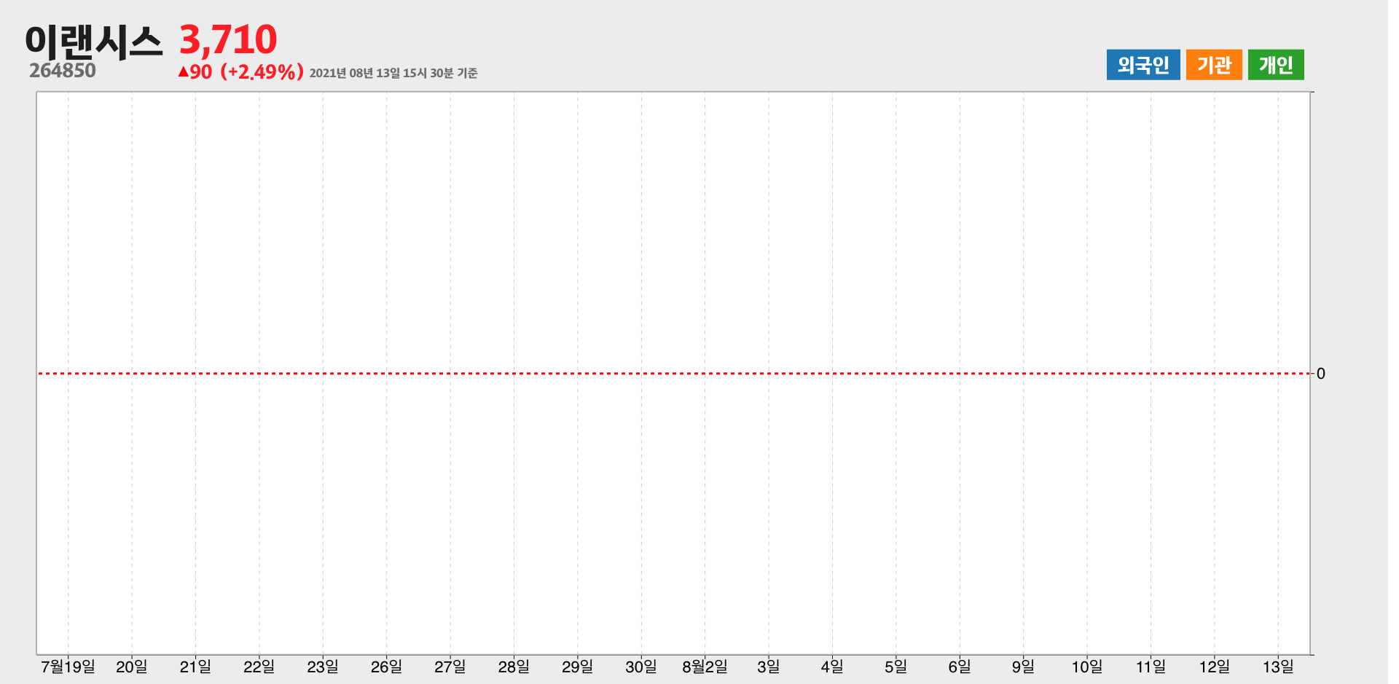
Task: Click the 7월19일 date label
Action: 68,667
